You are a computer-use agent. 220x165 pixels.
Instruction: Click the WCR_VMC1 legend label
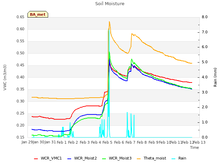coord(51,158)
